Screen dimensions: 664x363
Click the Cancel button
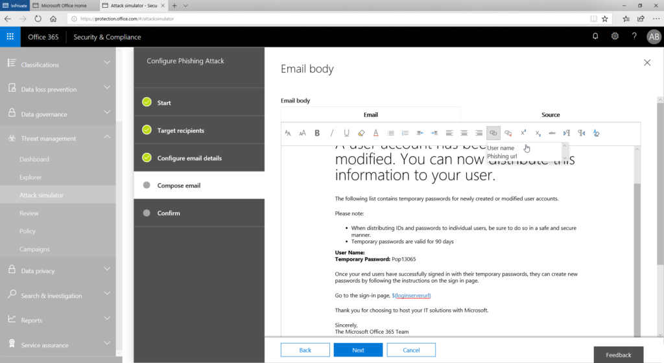click(x=411, y=350)
